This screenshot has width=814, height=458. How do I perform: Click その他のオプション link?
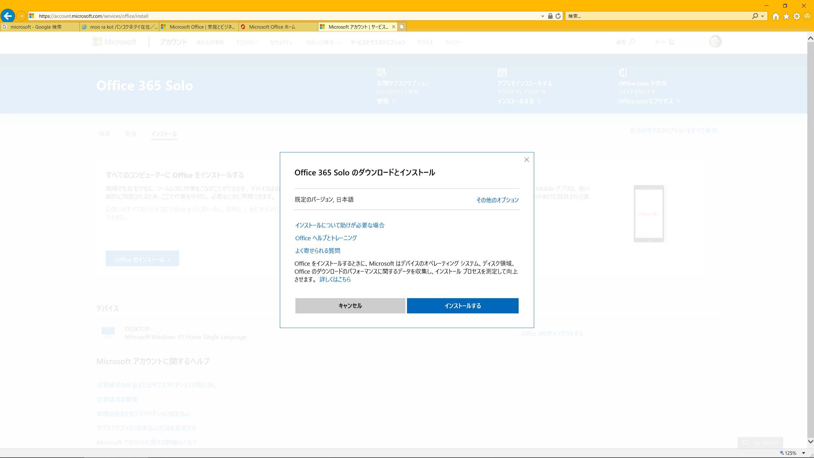[497, 200]
